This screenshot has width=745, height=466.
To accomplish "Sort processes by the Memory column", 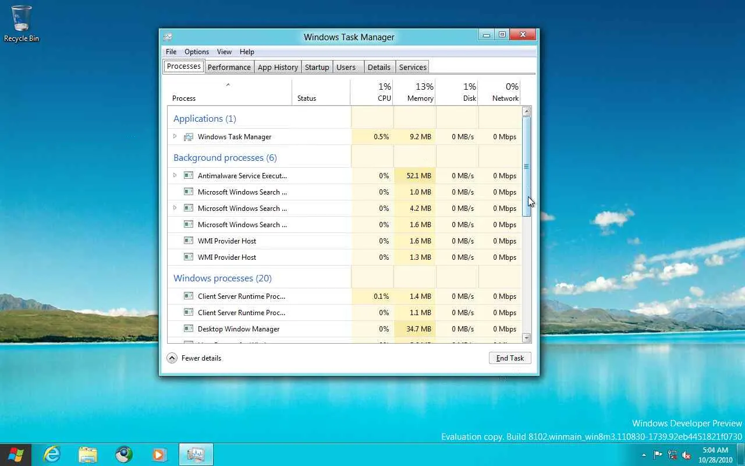I will pos(414,92).
